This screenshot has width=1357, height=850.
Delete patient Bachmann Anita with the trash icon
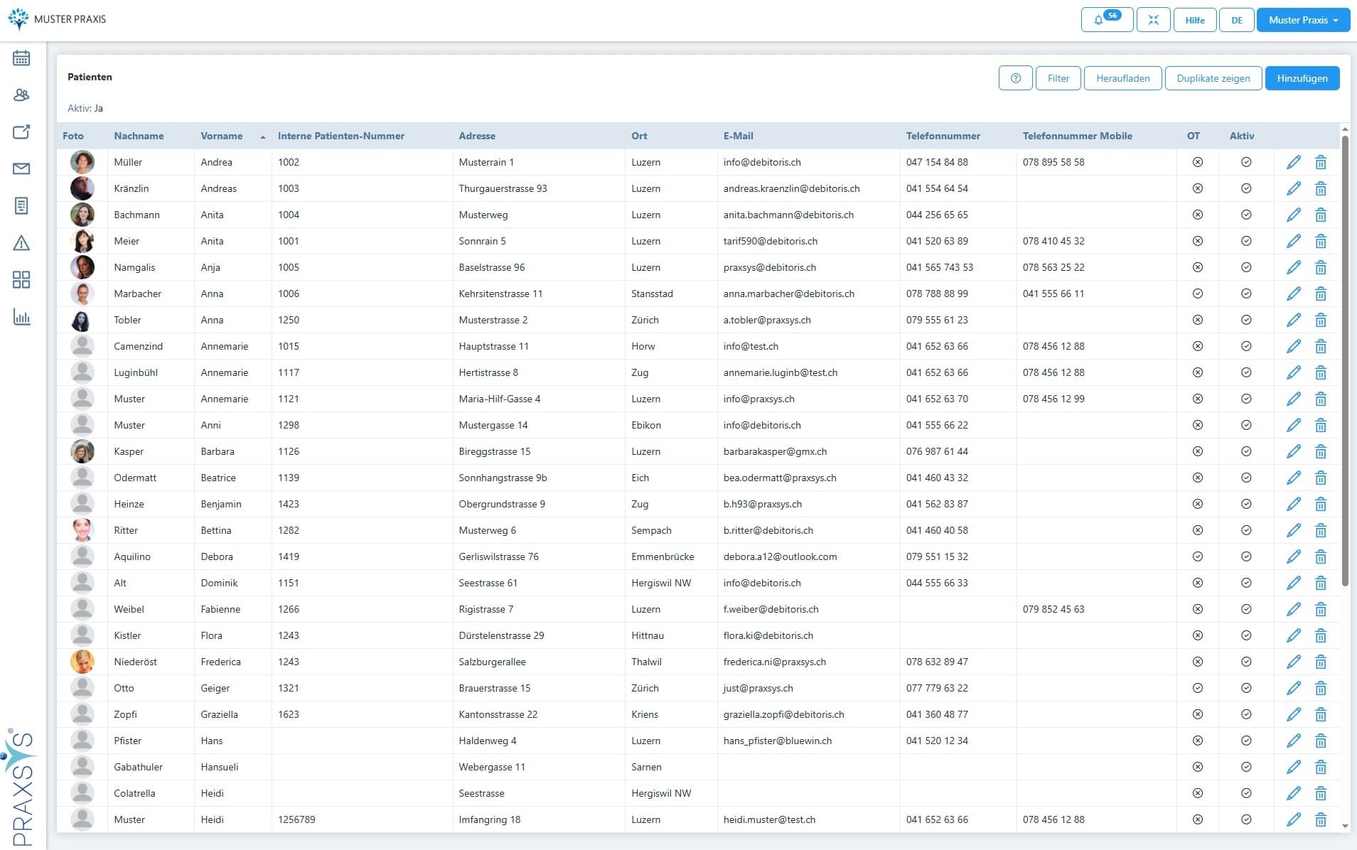pos(1321,215)
